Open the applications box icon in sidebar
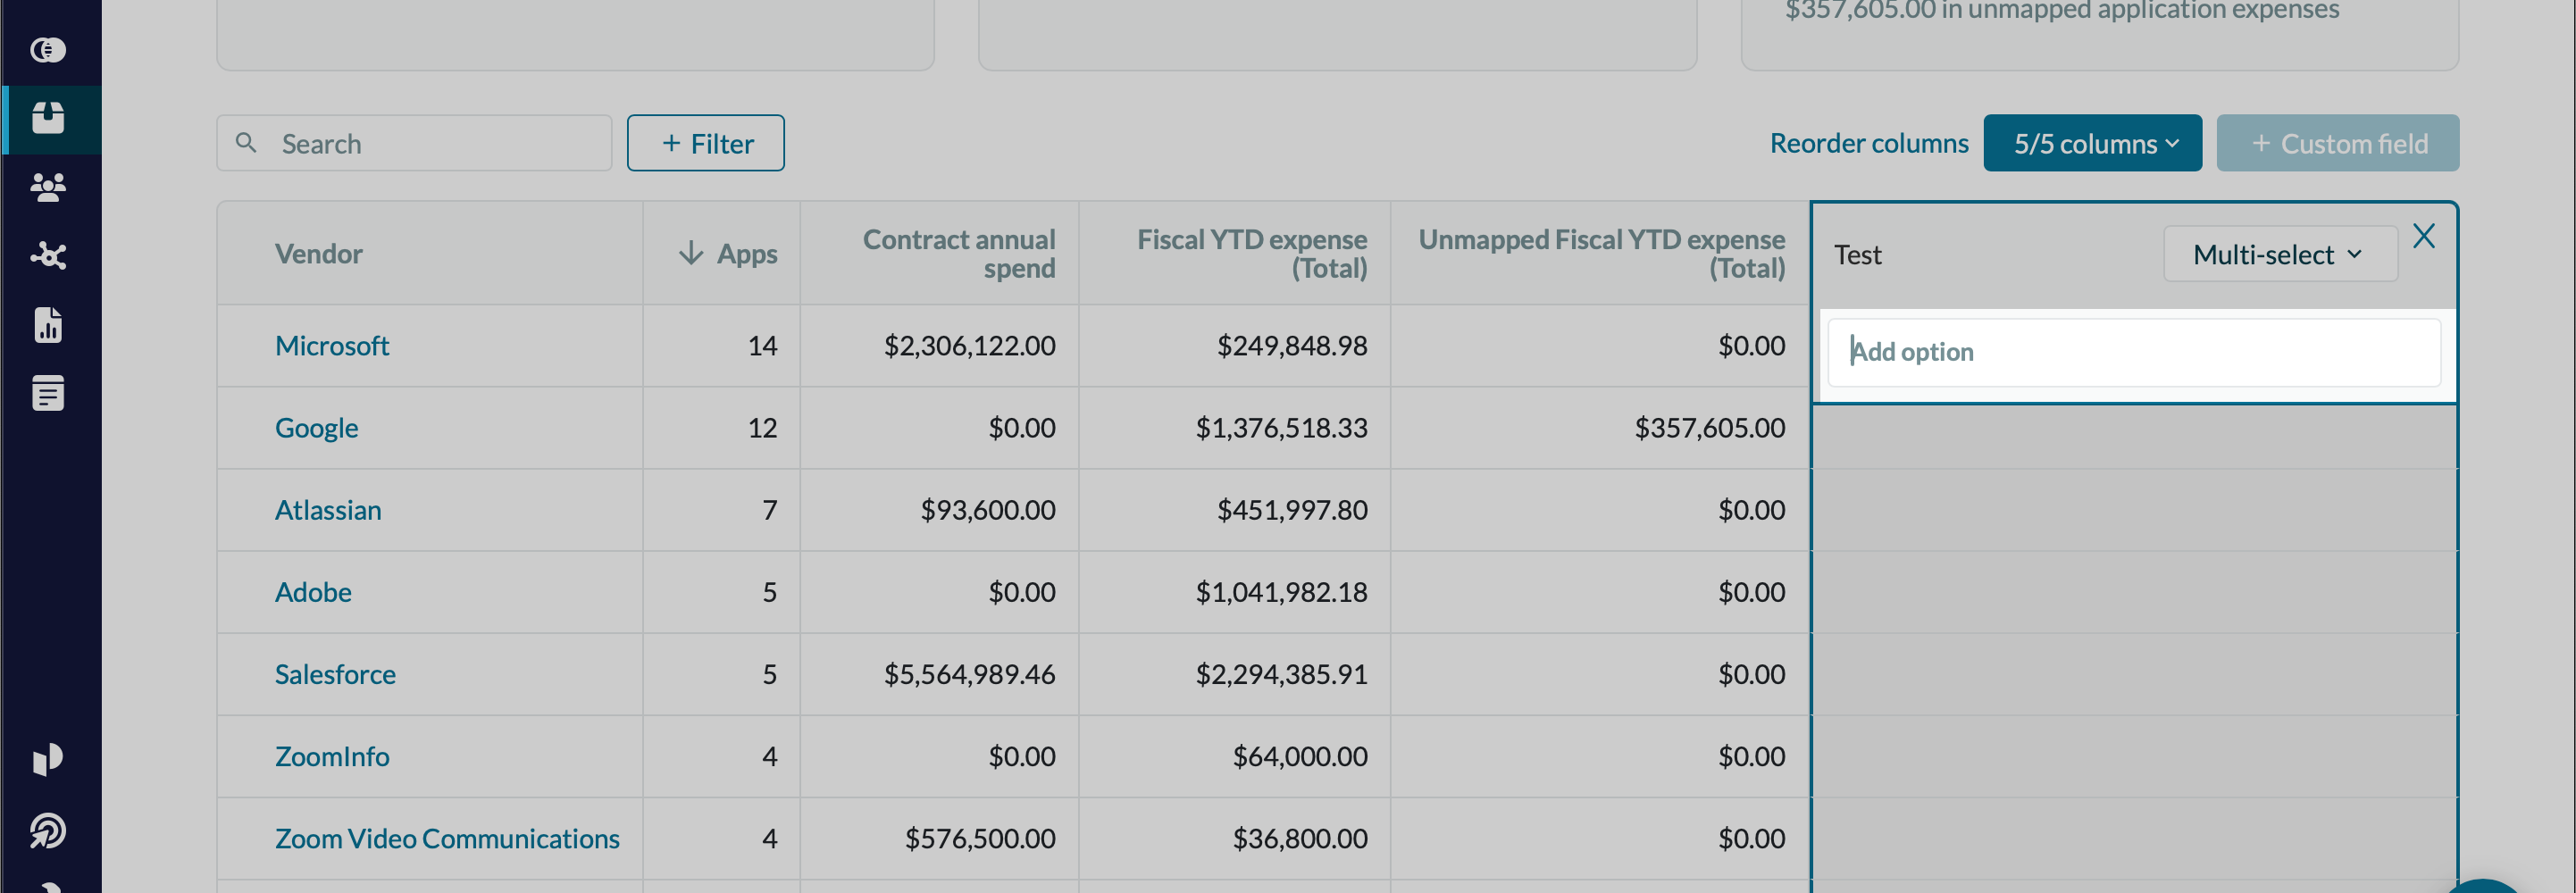Image resolution: width=2576 pixels, height=893 pixels. 48,118
